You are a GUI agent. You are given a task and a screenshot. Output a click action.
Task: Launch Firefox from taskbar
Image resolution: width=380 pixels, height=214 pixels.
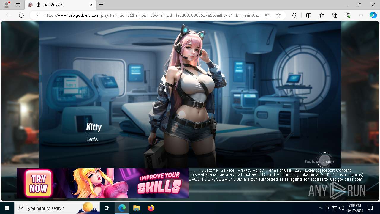(x=151, y=208)
